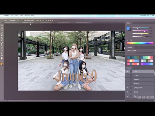Collapse the toolbar with double-arrow icon
Viewport: 155px width, 116px height.
1,23
